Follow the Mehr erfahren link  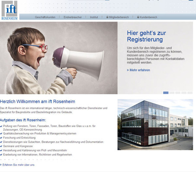pos(138,70)
